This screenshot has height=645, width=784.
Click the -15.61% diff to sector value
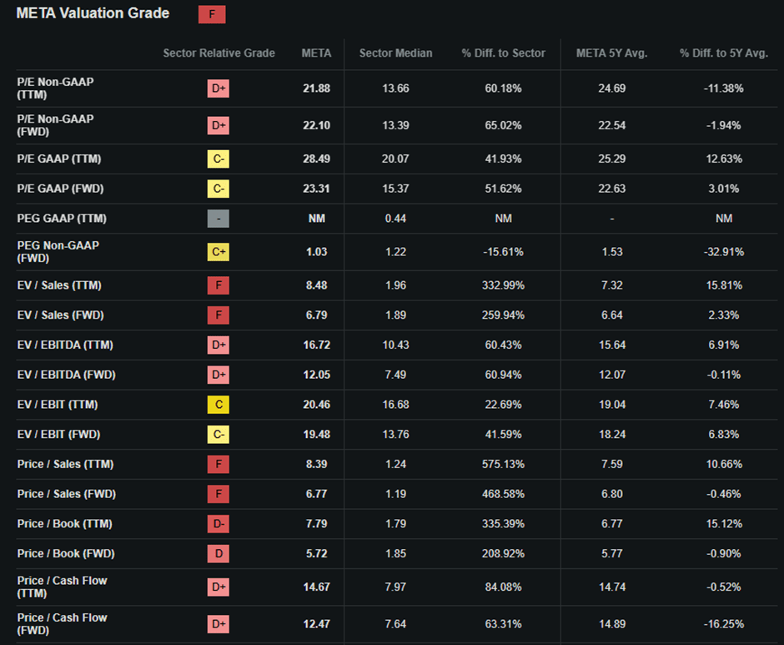point(504,252)
